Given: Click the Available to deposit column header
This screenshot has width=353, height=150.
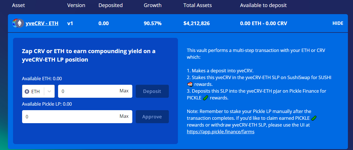Looking at the screenshot, I should point(263,5).
